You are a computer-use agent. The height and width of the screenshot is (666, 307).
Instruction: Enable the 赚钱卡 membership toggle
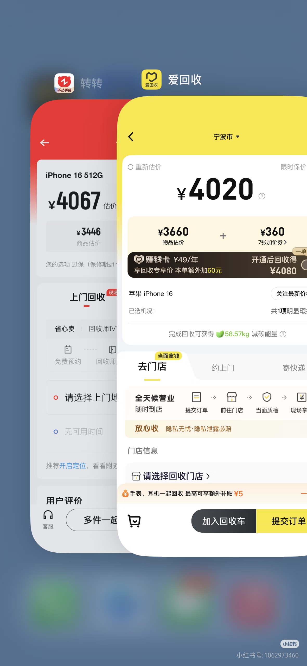tap(304, 265)
